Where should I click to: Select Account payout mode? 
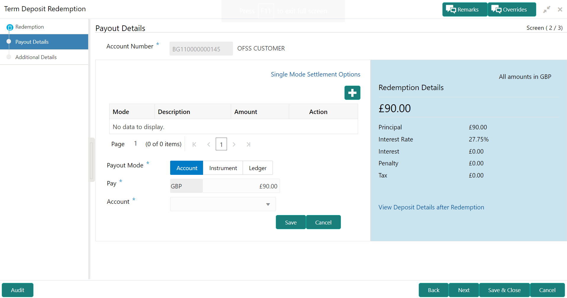[x=187, y=168]
